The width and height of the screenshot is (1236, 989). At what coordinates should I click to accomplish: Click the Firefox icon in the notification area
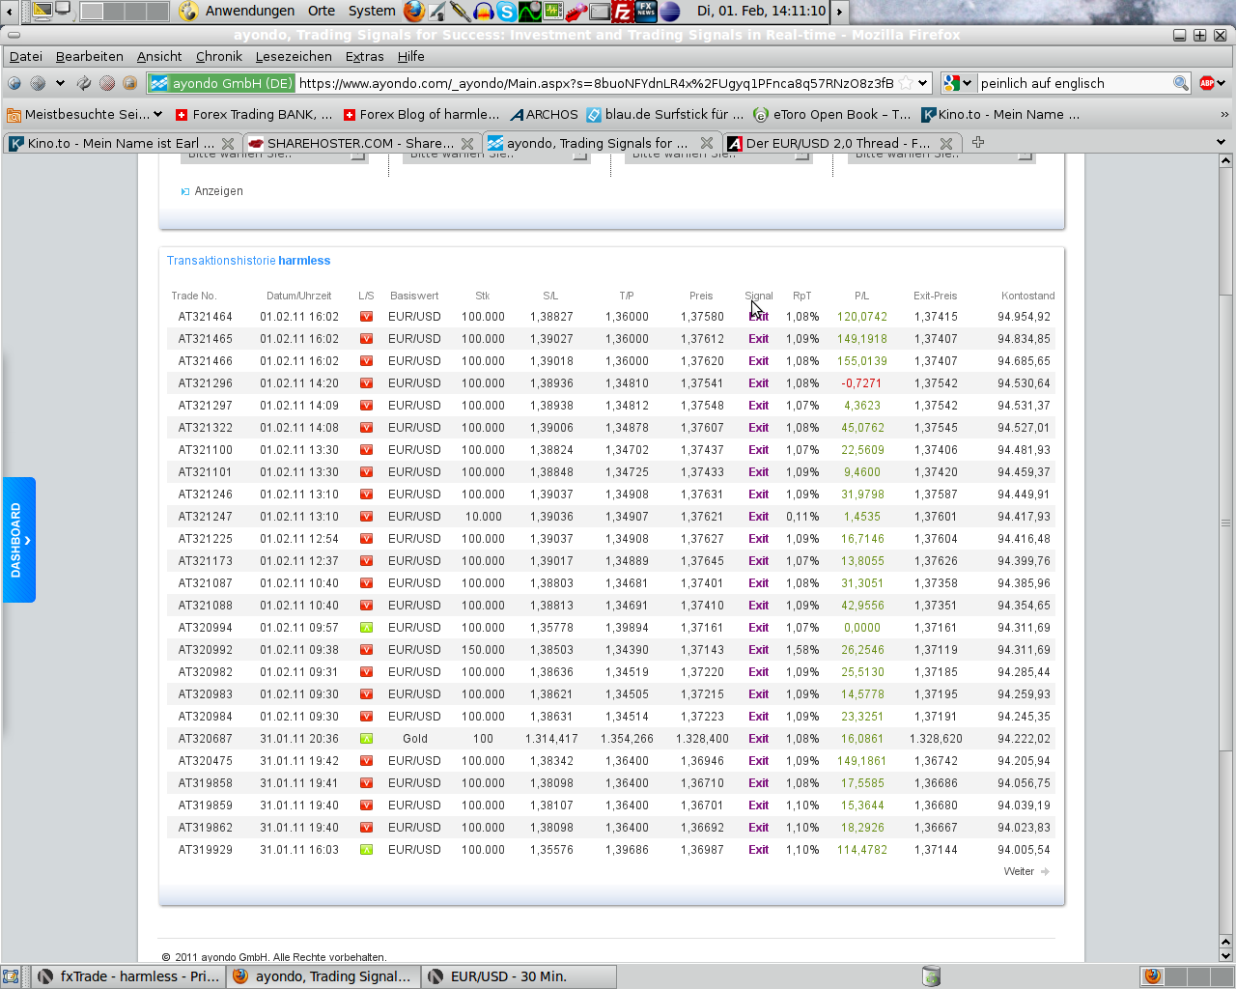pos(1152,976)
